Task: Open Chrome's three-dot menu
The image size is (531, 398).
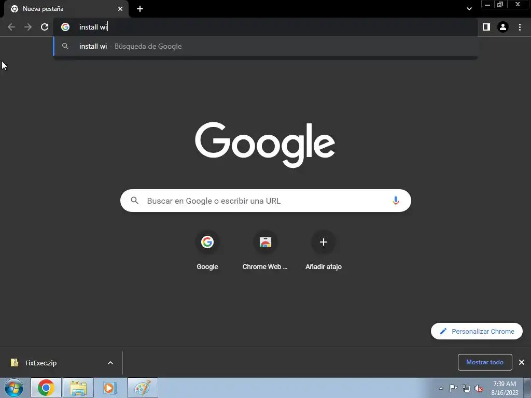Action: [x=520, y=27]
